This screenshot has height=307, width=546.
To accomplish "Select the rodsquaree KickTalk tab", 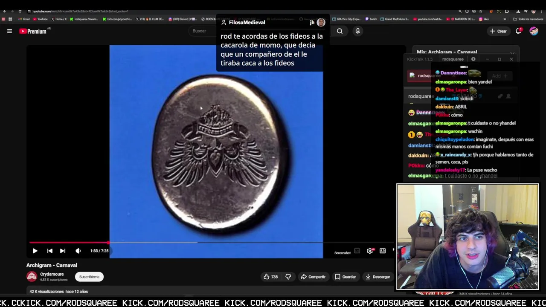I will coord(453,59).
